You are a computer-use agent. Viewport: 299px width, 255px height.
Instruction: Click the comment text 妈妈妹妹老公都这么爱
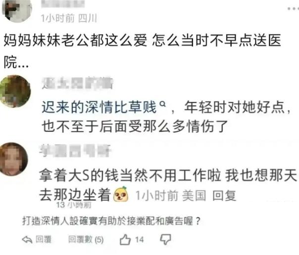pos(76,40)
